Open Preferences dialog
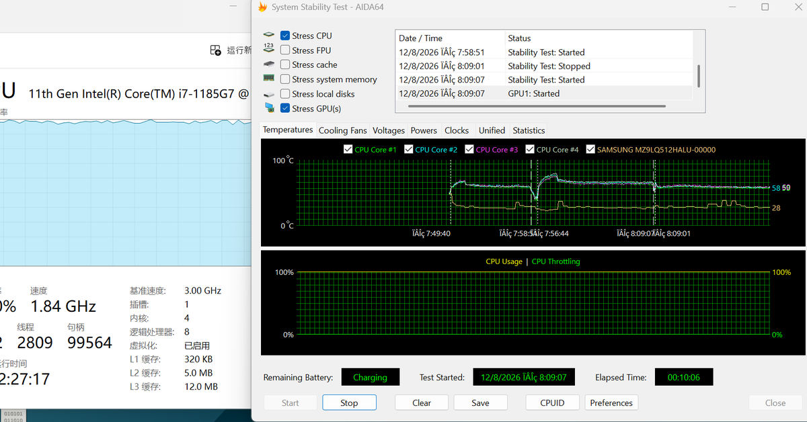Viewport: 807px width, 422px height. 611,403
